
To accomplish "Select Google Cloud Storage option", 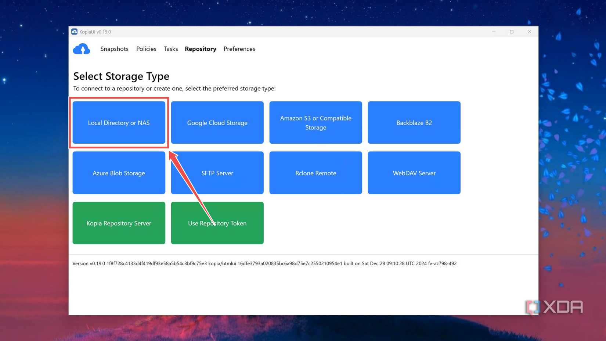I will 217,123.
